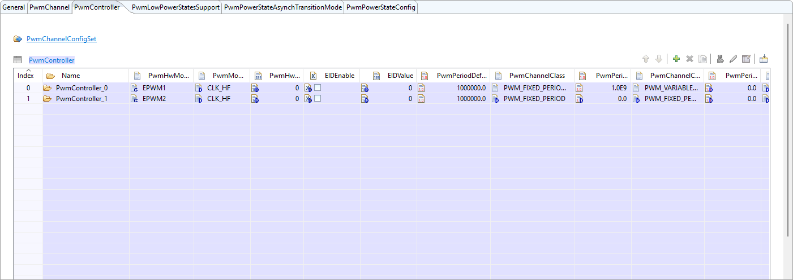Click the vertical scrollbar on the right
The image size is (793, 280).
787,130
